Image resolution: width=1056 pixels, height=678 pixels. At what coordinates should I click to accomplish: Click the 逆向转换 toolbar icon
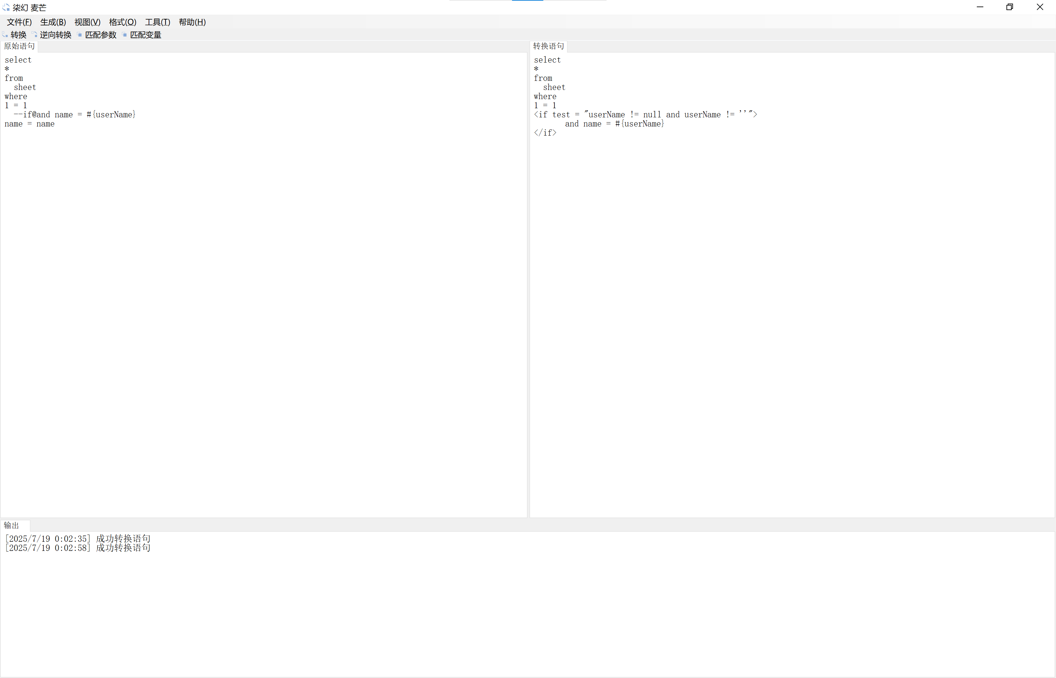pyautogui.click(x=34, y=35)
